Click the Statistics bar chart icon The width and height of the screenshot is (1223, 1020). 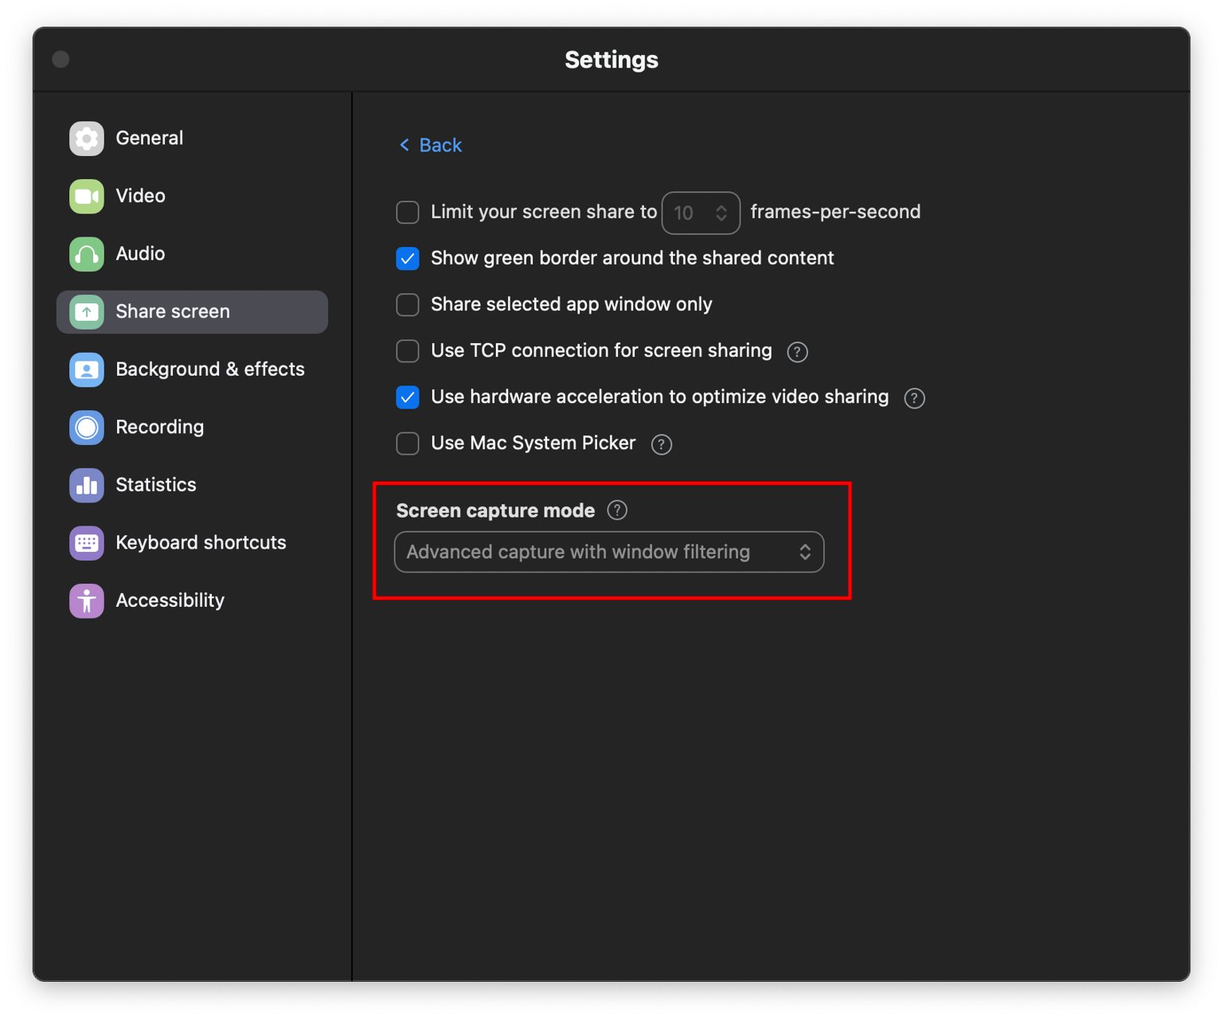click(x=86, y=485)
